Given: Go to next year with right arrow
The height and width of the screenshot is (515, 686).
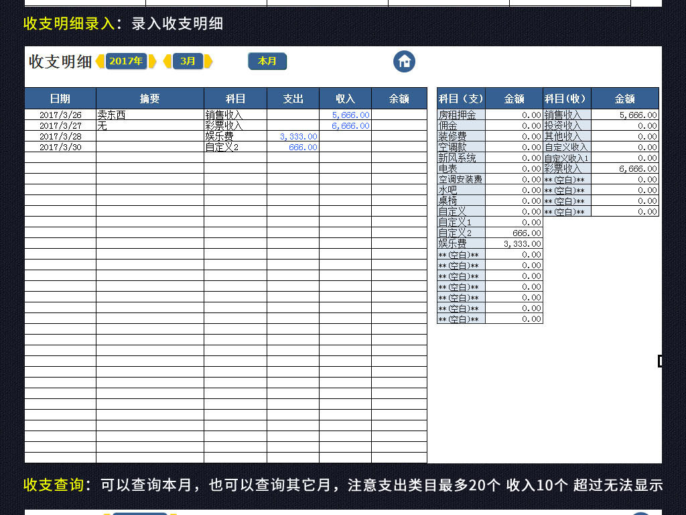Looking at the screenshot, I should (x=152, y=61).
